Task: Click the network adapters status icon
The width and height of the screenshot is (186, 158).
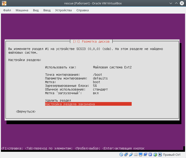Action: (x=126, y=155)
